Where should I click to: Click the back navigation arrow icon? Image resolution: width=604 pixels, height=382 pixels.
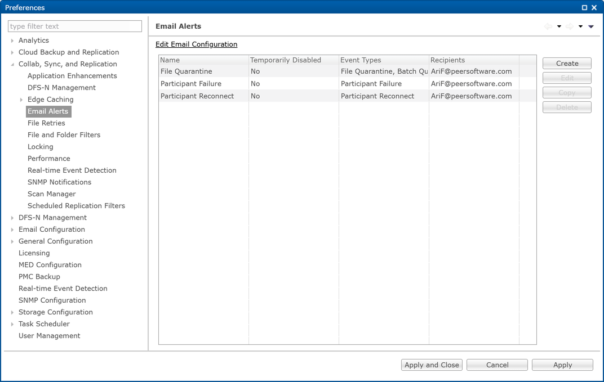(548, 26)
